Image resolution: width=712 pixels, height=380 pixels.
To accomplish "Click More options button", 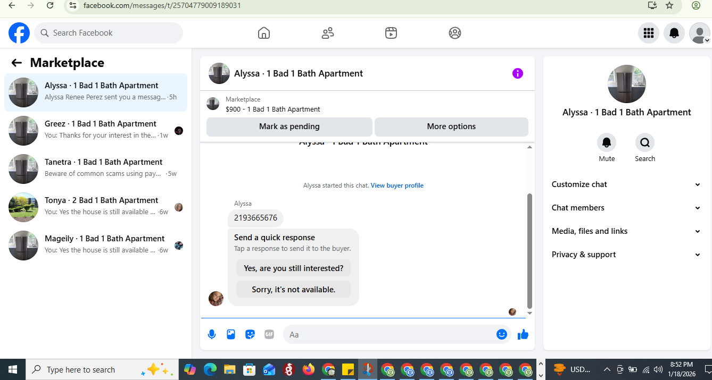I will (x=451, y=126).
